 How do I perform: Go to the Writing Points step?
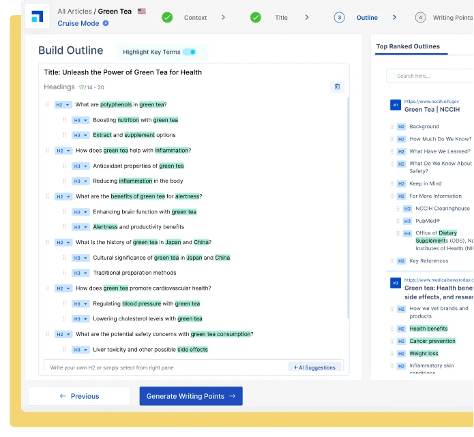pyautogui.click(x=453, y=18)
